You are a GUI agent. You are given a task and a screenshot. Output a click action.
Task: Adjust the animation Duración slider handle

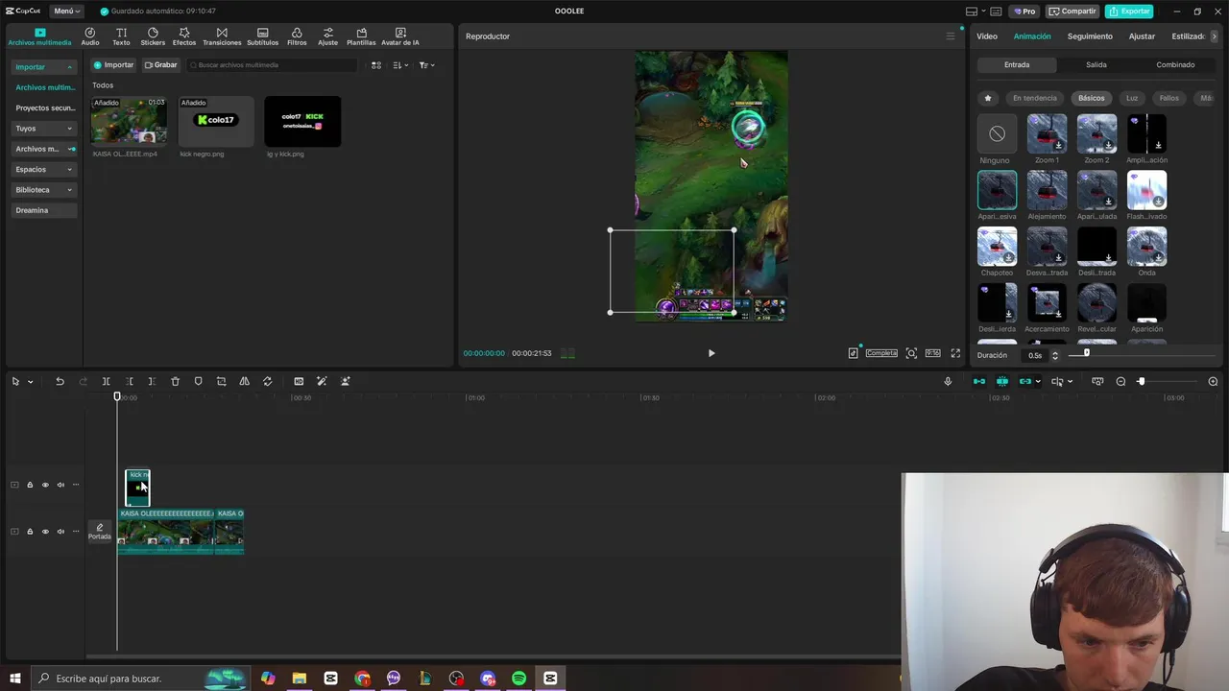[x=1087, y=352]
